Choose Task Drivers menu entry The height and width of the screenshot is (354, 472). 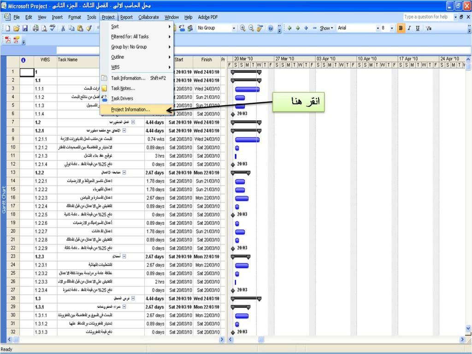point(137,99)
